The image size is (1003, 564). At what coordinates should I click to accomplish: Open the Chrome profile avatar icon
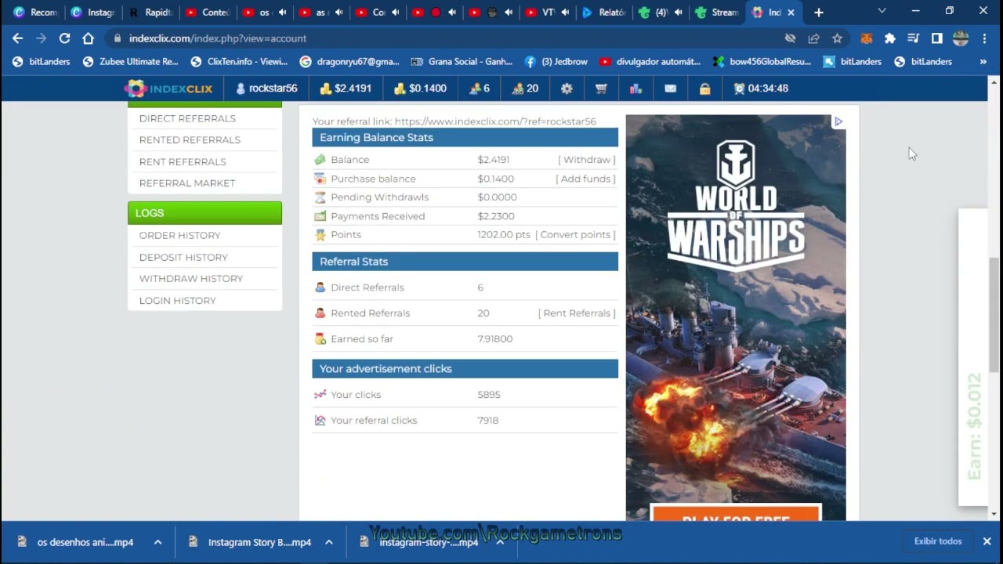(961, 38)
